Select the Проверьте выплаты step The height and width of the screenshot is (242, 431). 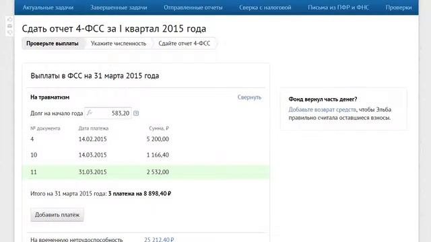tap(53, 43)
